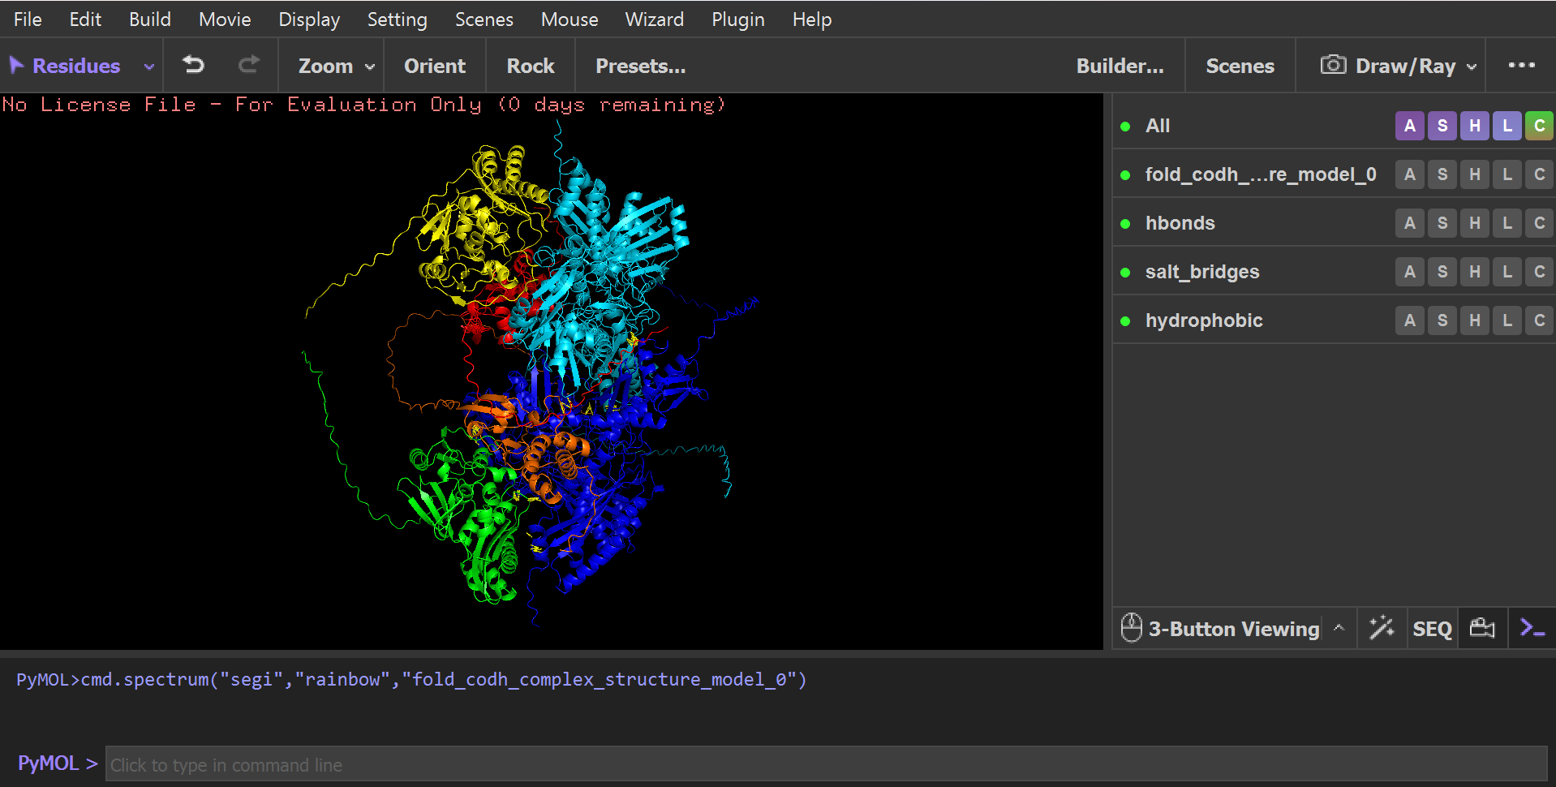The width and height of the screenshot is (1556, 787).
Task: Toggle visibility of hbonds object
Action: click(1125, 224)
